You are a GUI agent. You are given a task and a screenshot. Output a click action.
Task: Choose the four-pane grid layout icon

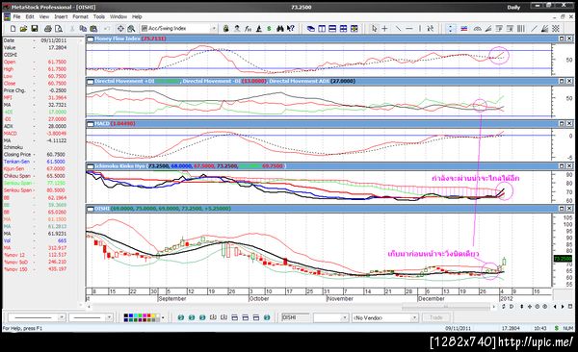coord(343,28)
